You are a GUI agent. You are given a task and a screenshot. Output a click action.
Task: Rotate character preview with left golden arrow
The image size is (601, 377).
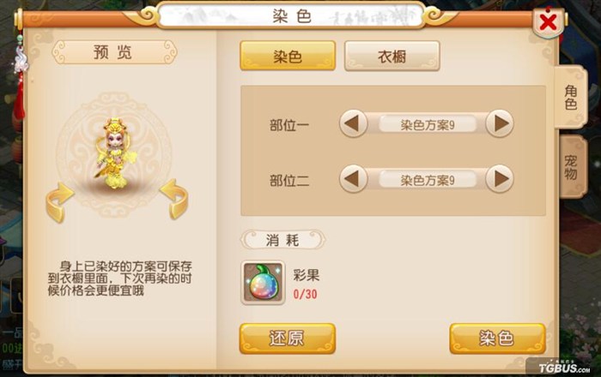pyautogui.click(x=59, y=202)
